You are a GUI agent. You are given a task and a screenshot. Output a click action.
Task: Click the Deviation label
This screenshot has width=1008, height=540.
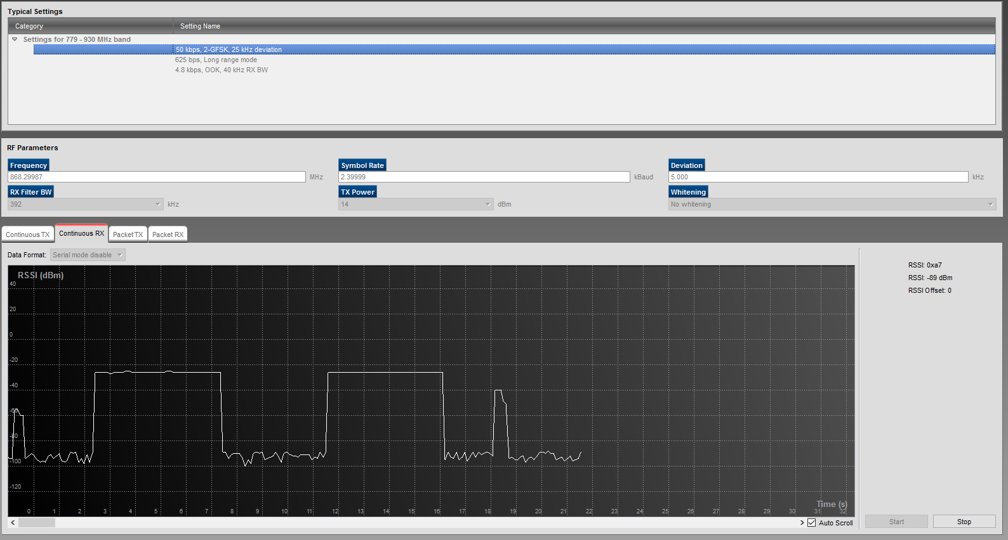click(x=687, y=165)
